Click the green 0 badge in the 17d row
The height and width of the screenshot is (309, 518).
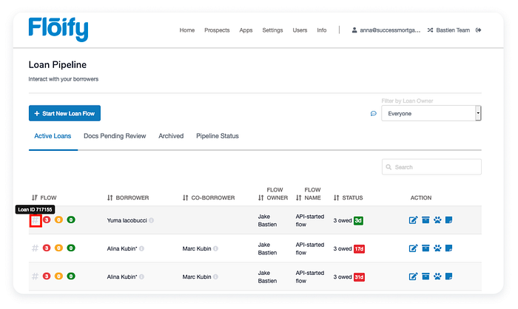[x=71, y=248]
